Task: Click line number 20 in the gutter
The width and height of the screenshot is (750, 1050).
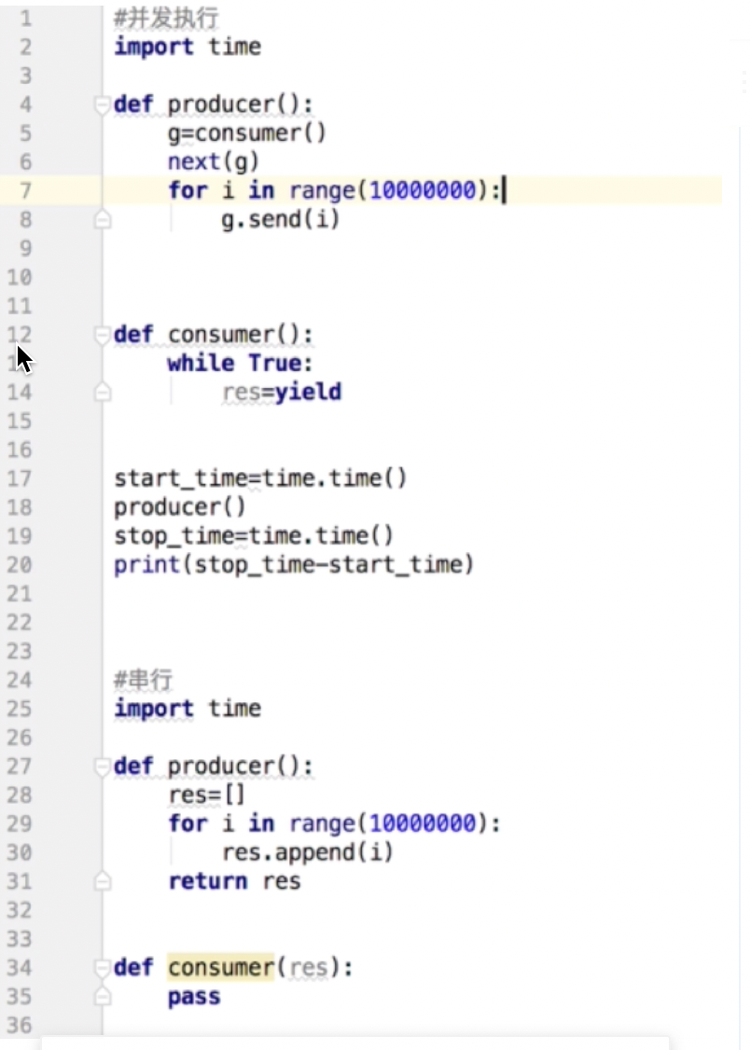Action: 20,565
